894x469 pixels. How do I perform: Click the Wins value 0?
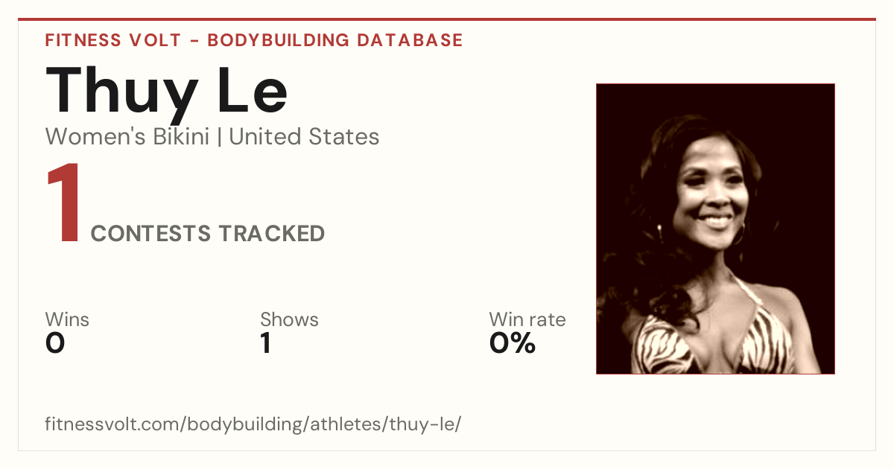tap(55, 343)
